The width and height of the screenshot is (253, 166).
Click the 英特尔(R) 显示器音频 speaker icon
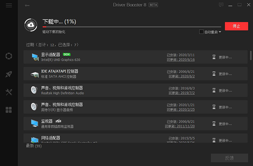[x=34, y=107]
